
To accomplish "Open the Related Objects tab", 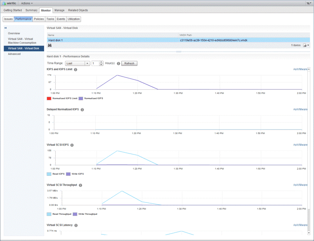I will [78, 10].
